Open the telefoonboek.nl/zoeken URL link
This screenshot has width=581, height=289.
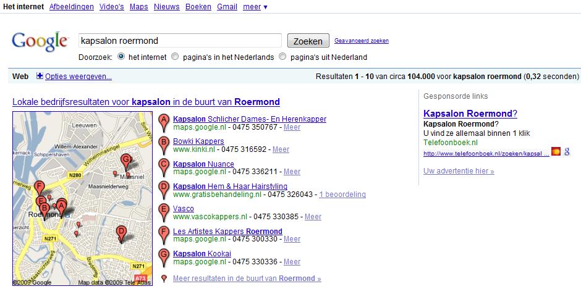(486, 153)
